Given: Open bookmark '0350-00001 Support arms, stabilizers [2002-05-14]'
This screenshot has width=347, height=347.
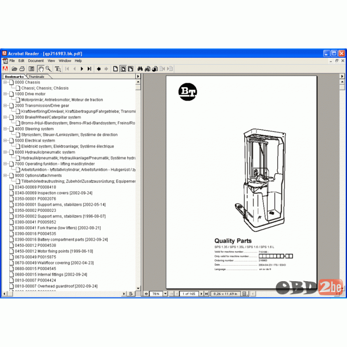Looking at the screenshot, I should [x=60, y=205].
